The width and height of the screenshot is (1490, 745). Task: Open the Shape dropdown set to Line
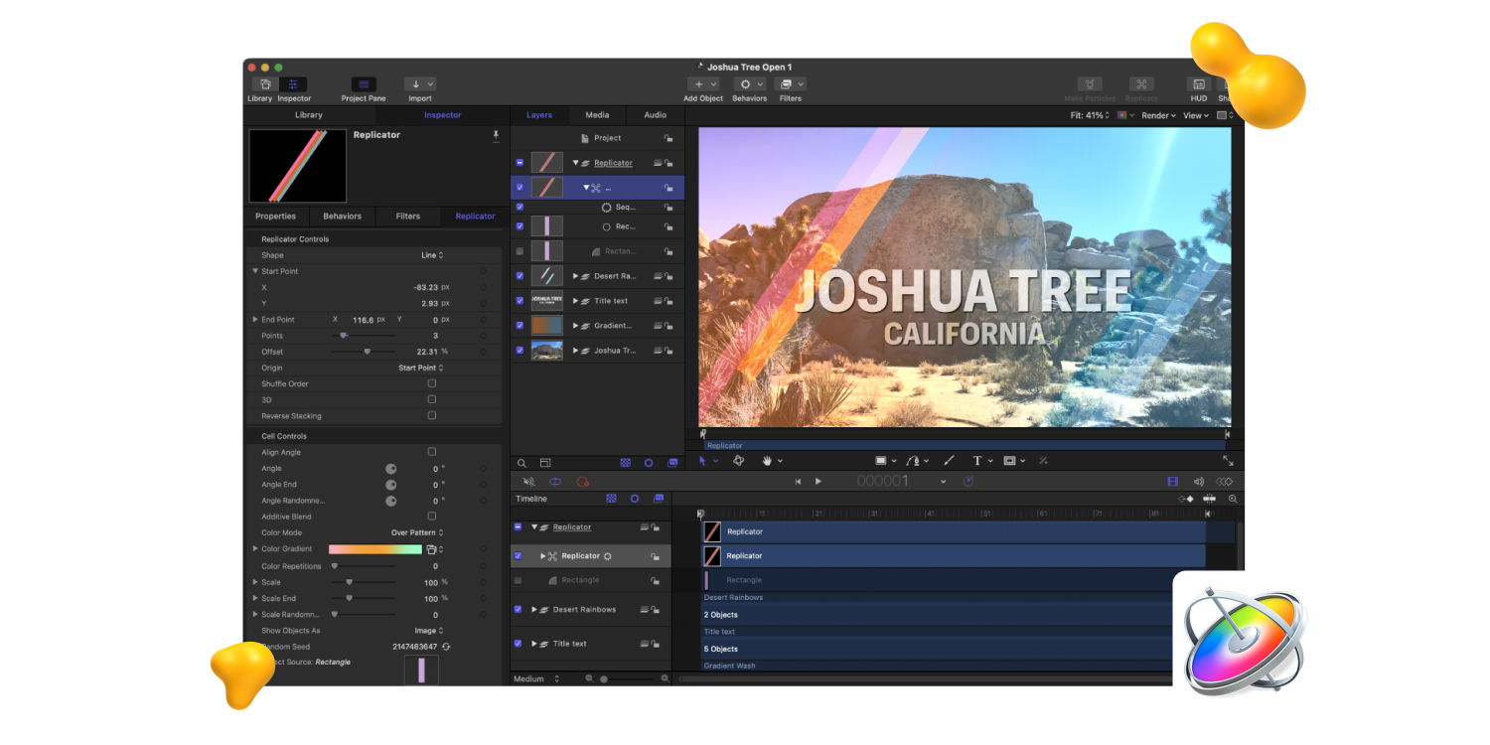431,255
